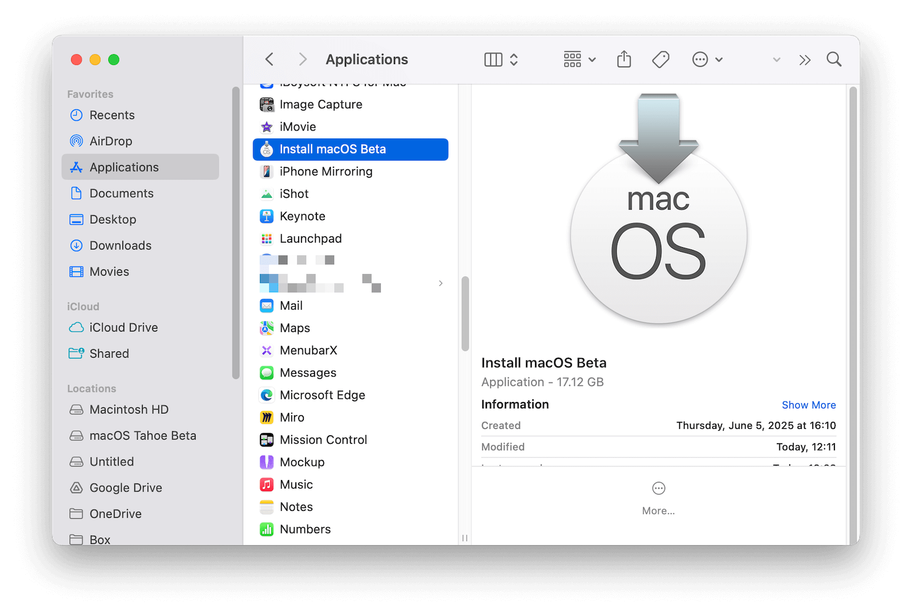The height and width of the screenshot is (614, 912).
Task: Click the large macOS installer preview icon
Action: tap(658, 210)
